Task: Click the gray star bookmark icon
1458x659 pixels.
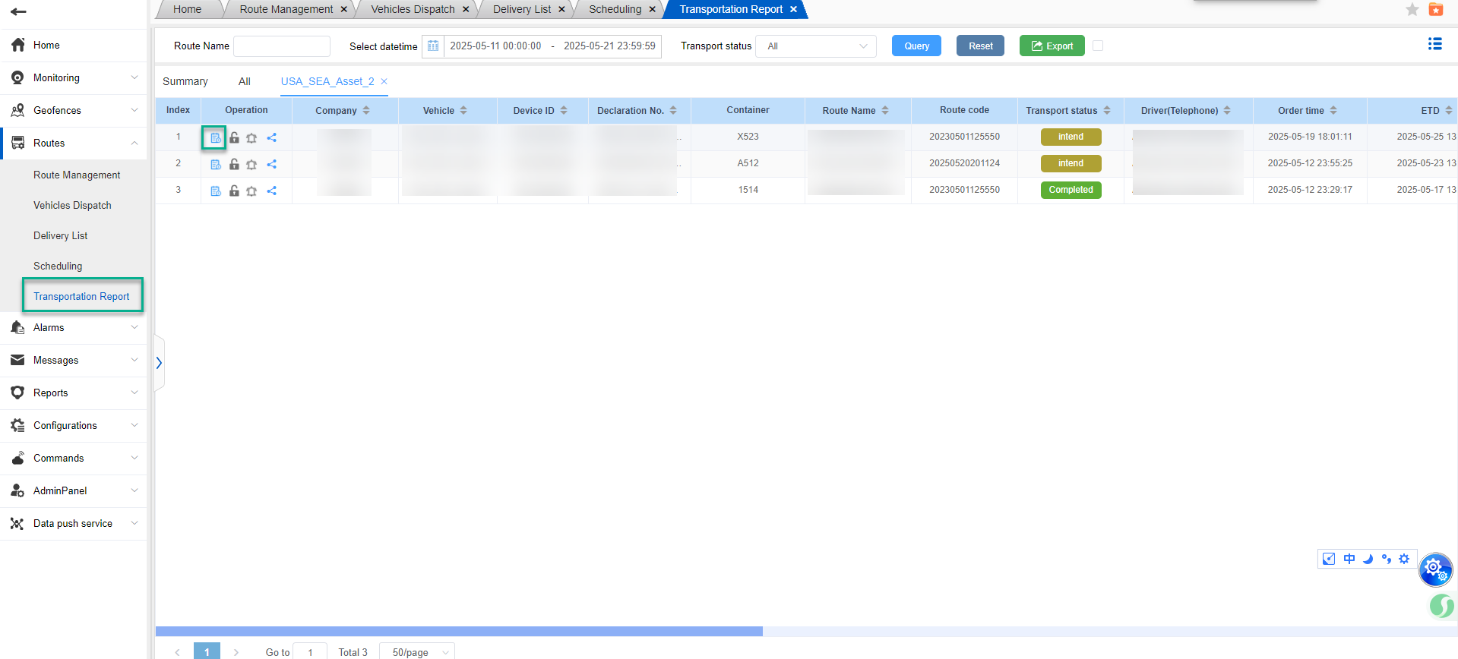Action: tap(1412, 9)
